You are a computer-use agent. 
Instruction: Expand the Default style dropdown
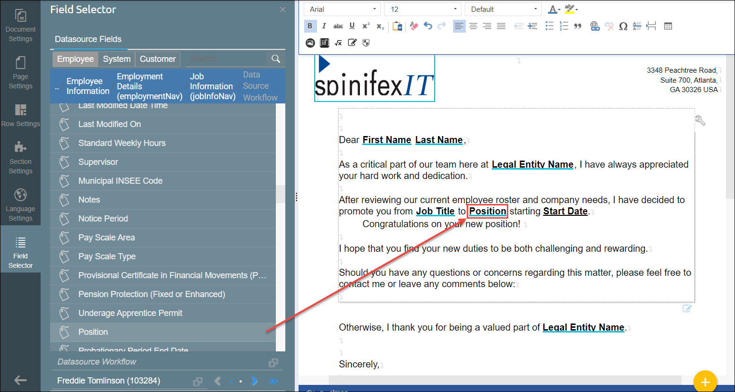[503, 9]
